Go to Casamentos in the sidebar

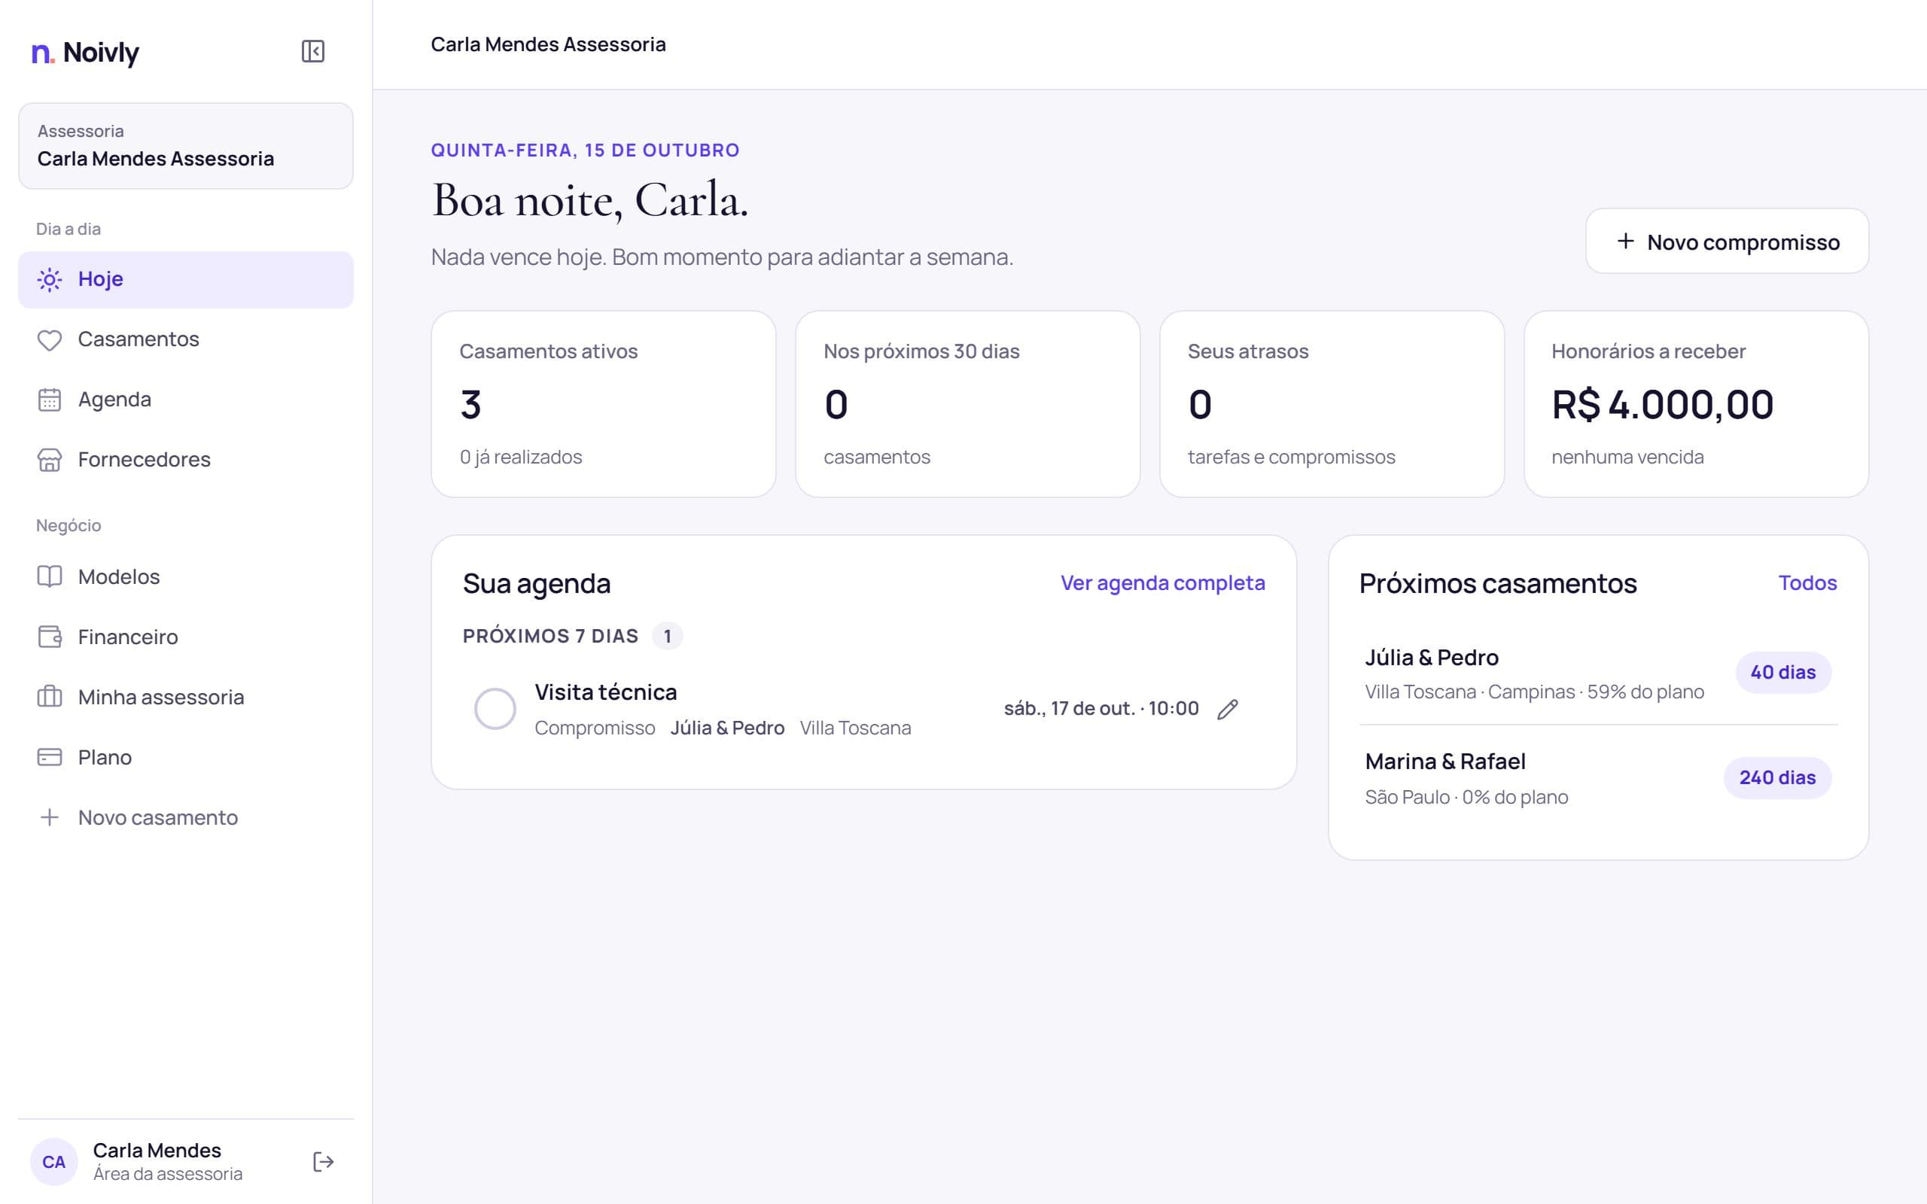185,340
